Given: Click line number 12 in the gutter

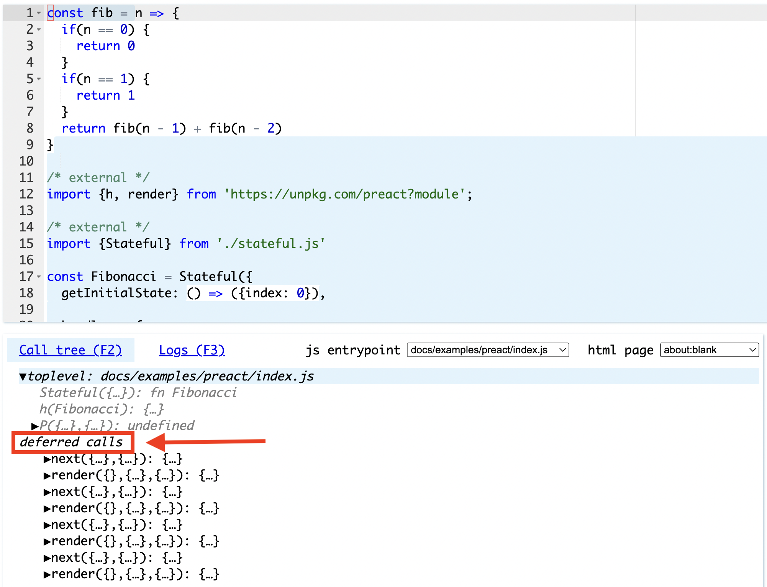Looking at the screenshot, I should click(x=26, y=194).
